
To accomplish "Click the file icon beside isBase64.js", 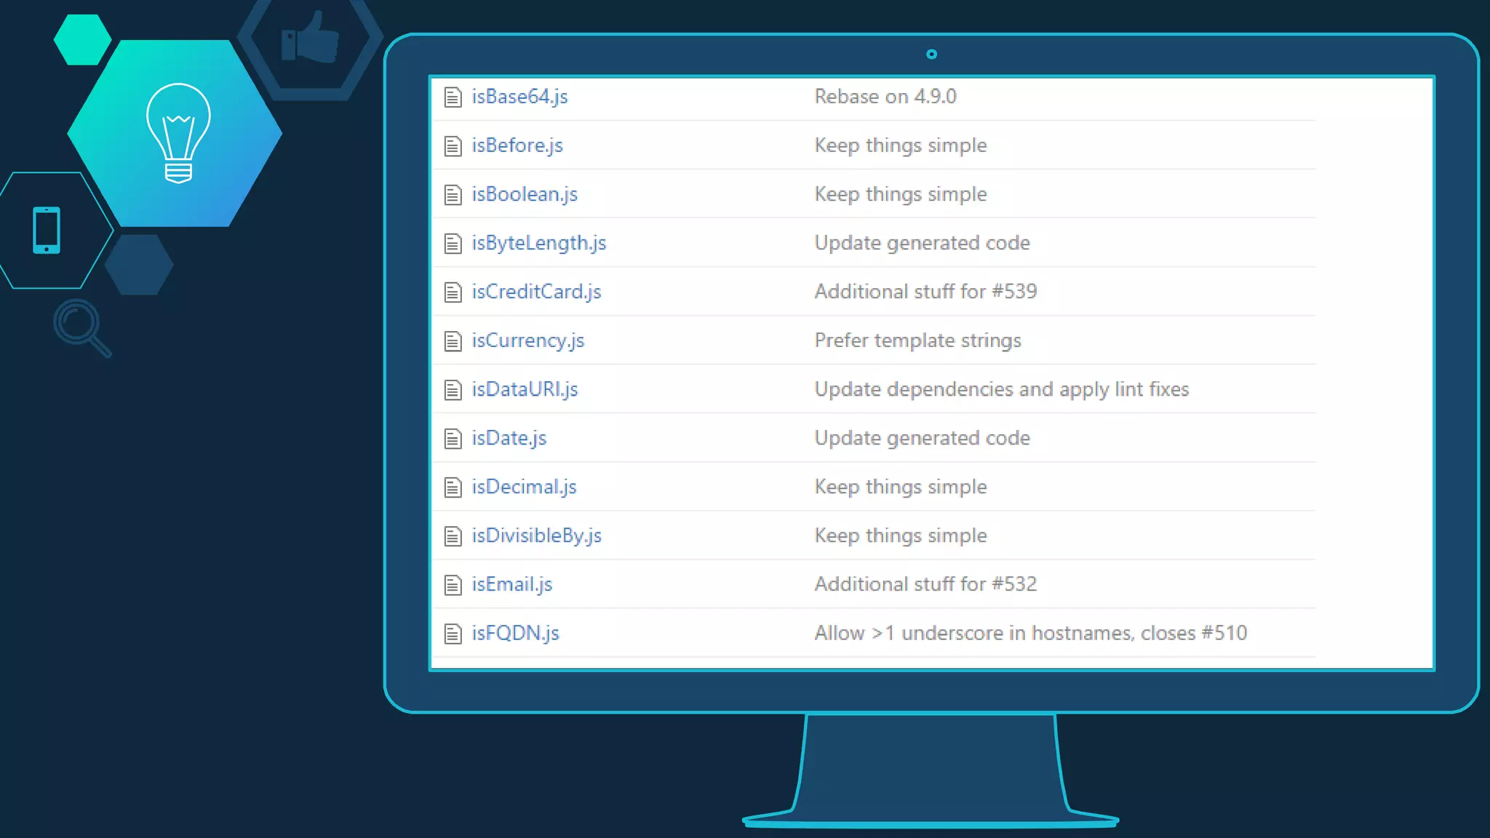I will pos(453,97).
